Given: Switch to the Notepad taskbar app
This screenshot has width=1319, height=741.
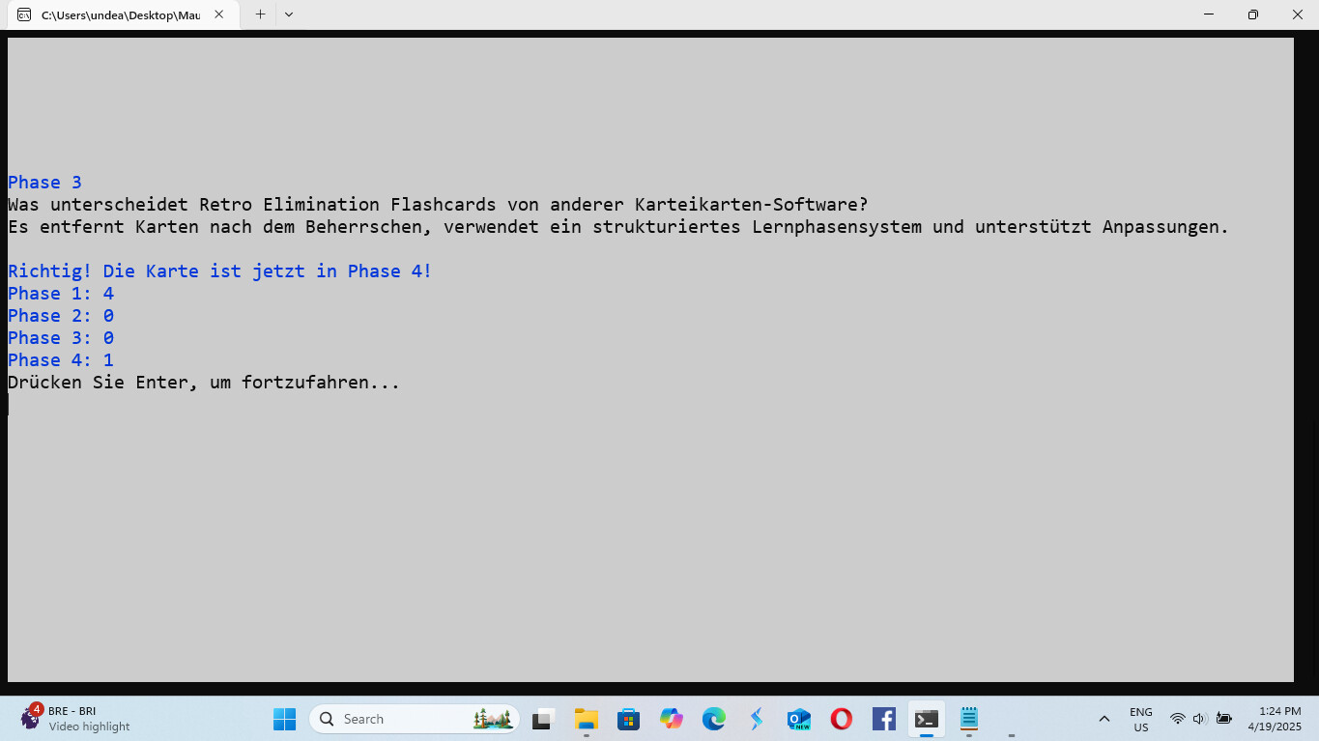Looking at the screenshot, I should 969,719.
